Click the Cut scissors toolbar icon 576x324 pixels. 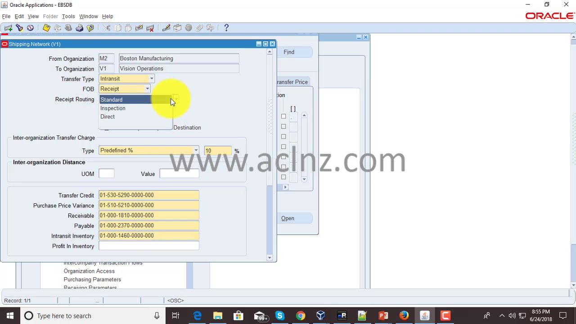(x=107, y=28)
